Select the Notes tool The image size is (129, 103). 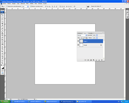[2, 56]
